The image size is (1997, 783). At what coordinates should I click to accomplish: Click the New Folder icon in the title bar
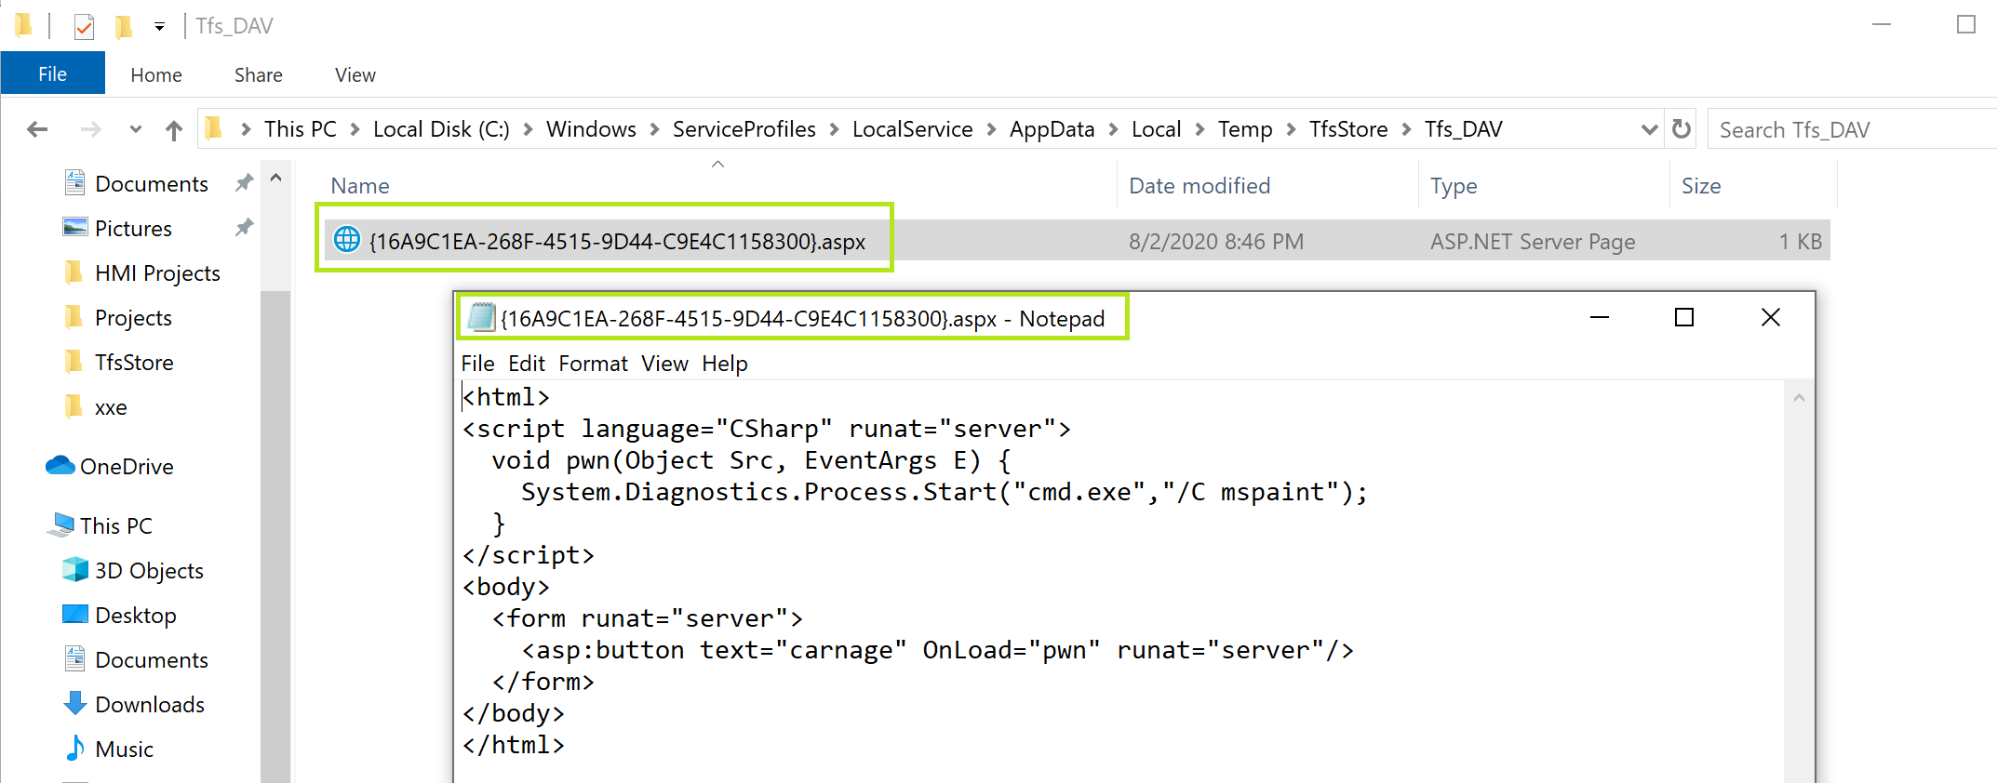[x=123, y=26]
